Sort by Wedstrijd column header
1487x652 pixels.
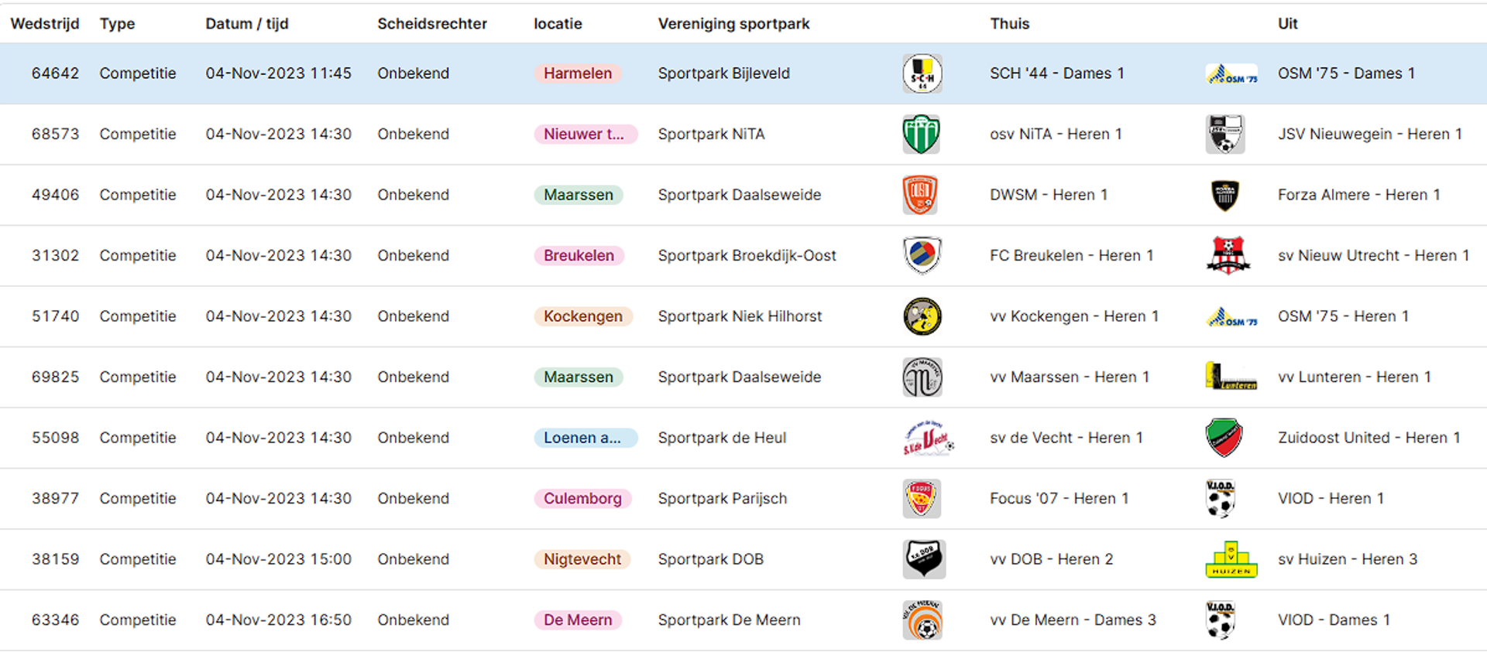(45, 24)
